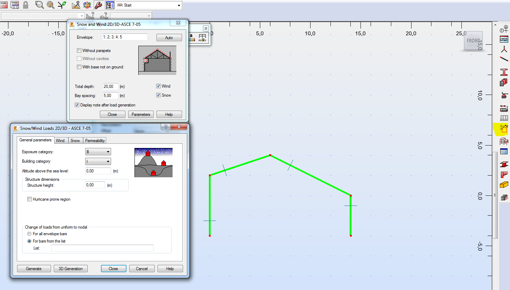Toggle the Snow checkbox
The image size is (510, 290).
pyautogui.click(x=158, y=95)
